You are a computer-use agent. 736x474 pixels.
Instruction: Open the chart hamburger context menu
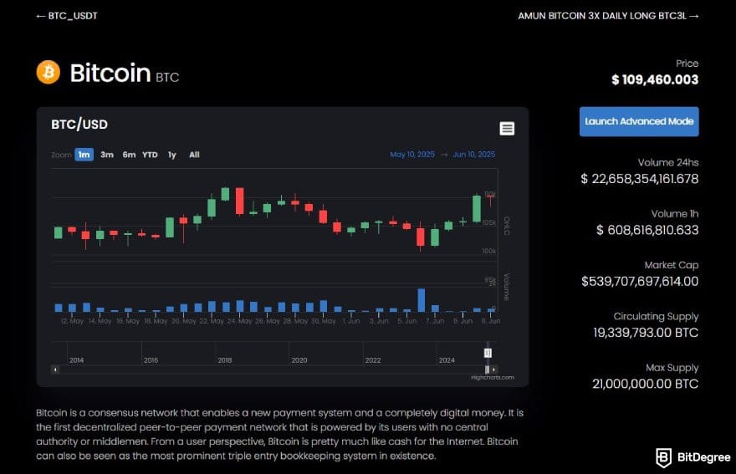click(507, 129)
